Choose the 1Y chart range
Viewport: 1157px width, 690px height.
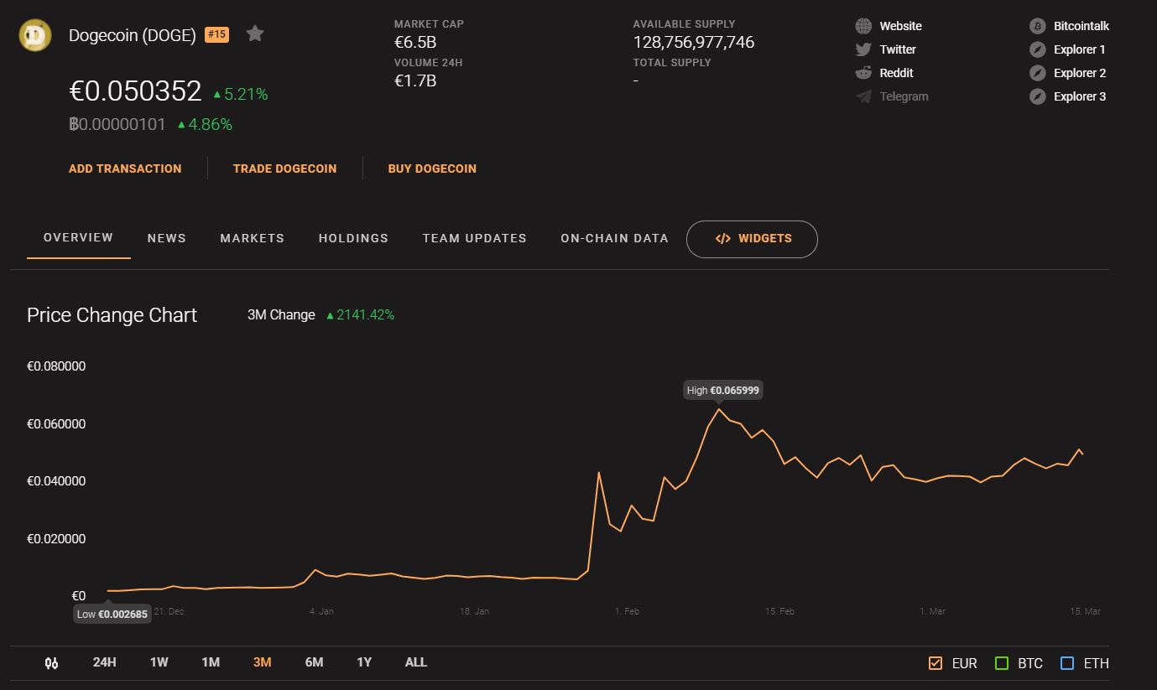click(364, 662)
